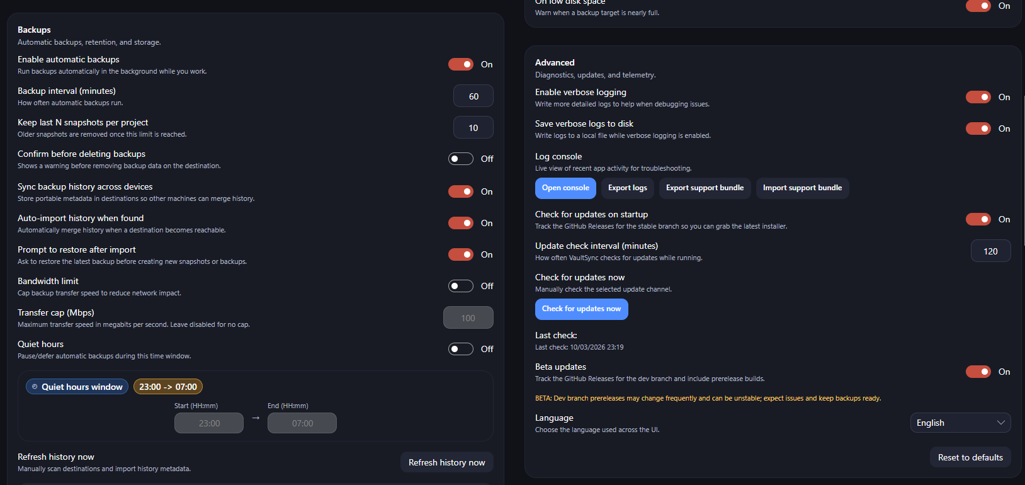This screenshot has height=485, width=1025.
Task: Reset all settings to defaults
Action: pos(970,457)
